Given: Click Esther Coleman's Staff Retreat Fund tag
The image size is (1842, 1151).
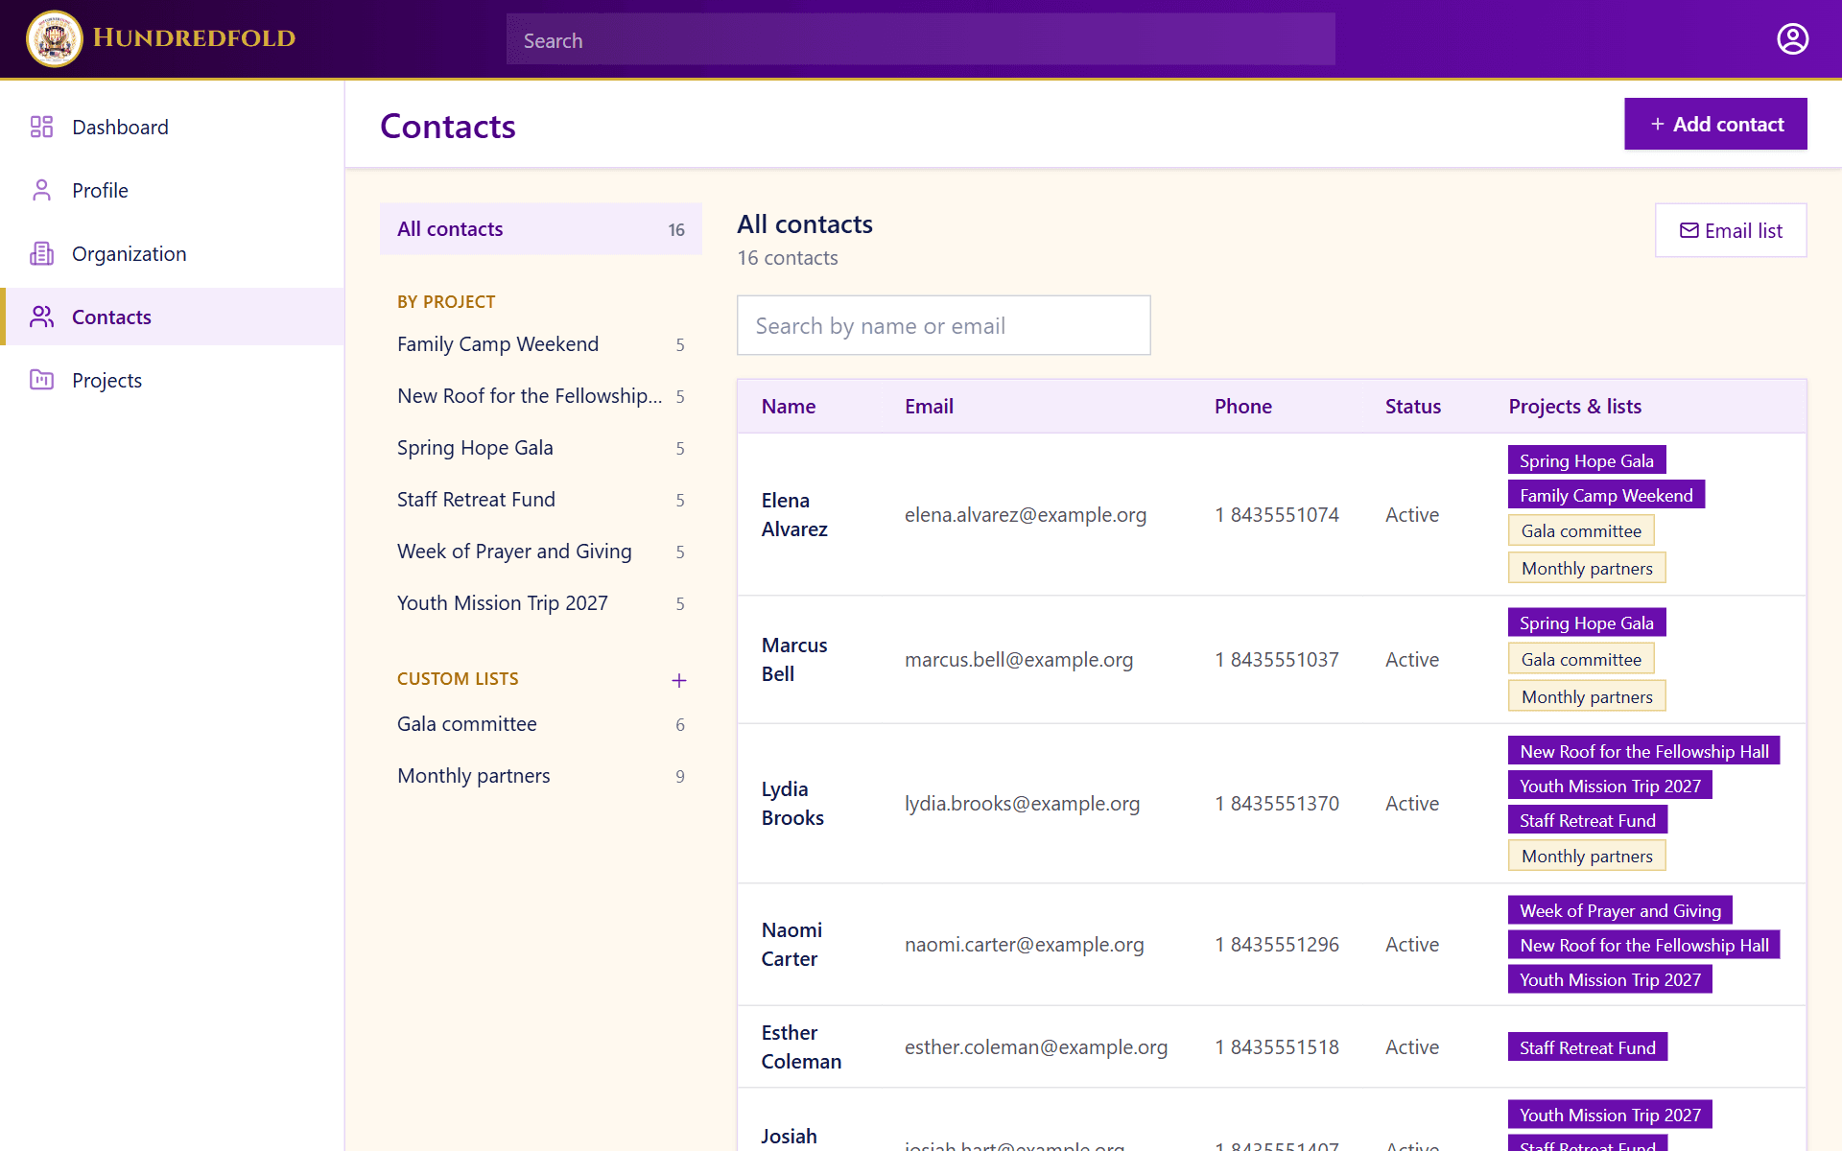Looking at the screenshot, I should pos(1588,1047).
